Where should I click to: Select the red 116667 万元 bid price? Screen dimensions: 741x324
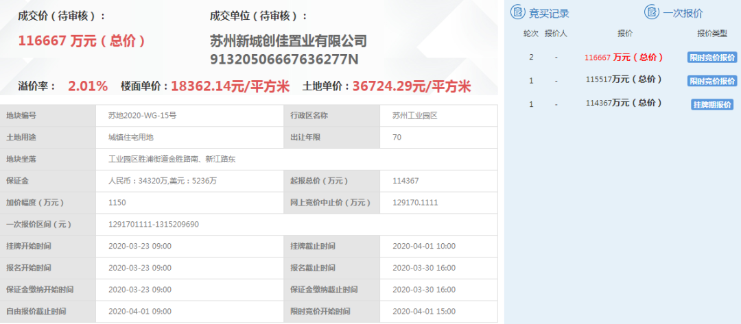click(x=624, y=58)
